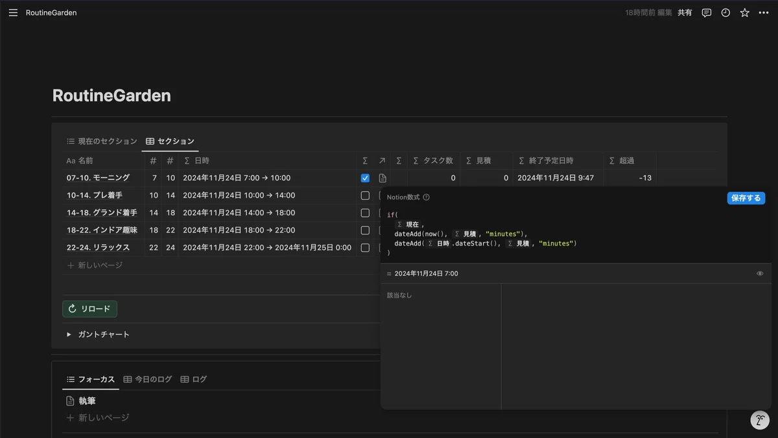This screenshot has height=438, width=778.
Task: Click the RoutineGarden page title heading
Action: (x=112, y=96)
